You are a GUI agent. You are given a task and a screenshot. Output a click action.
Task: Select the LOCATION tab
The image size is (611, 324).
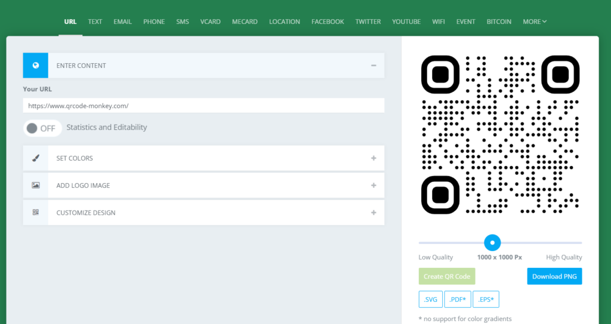[285, 21]
